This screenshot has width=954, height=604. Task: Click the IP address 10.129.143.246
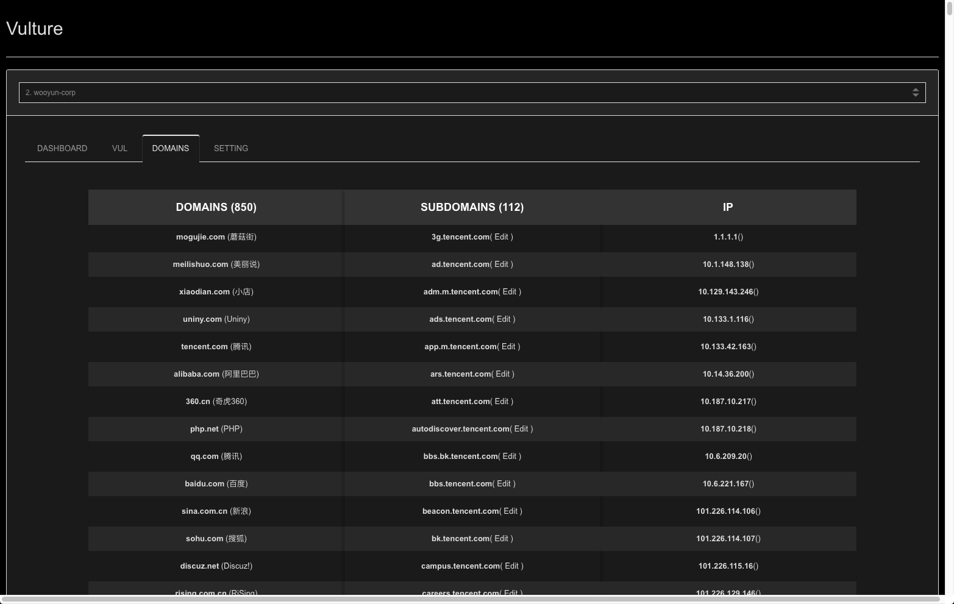(x=725, y=292)
